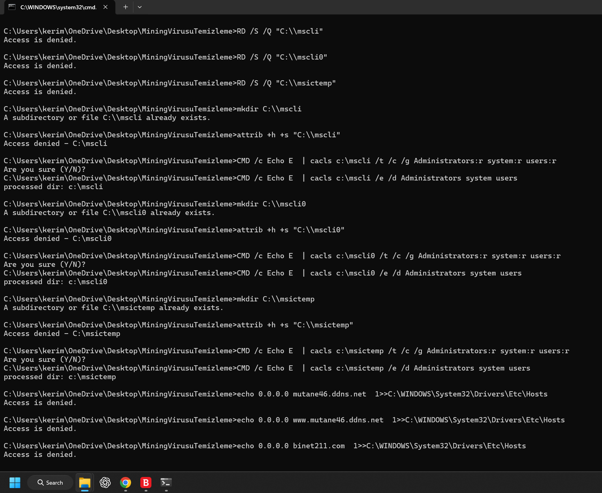The image size is (602, 493).
Task: Click the 'processed dir: c:\mscli0' output line
Action: pos(56,282)
